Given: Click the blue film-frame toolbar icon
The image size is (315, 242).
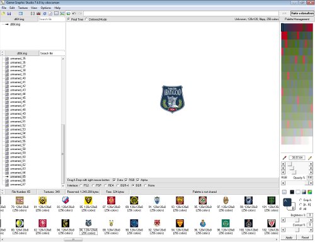Looking at the screenshot, I should pyautogui.click(x=21, y=13).
